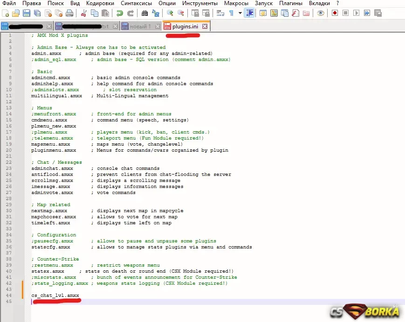The width and height of the screenshot is (405, 322).
Task: Click the plmenu_new.amxx line
Action: [x=54, y=126]
